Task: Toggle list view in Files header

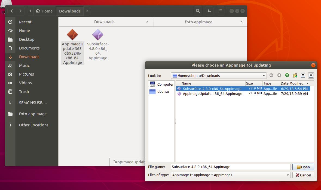Action: pyautogui.click(x=209, y=11)
